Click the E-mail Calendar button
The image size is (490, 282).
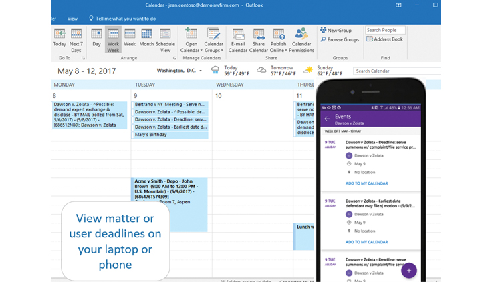click(238, 41)
